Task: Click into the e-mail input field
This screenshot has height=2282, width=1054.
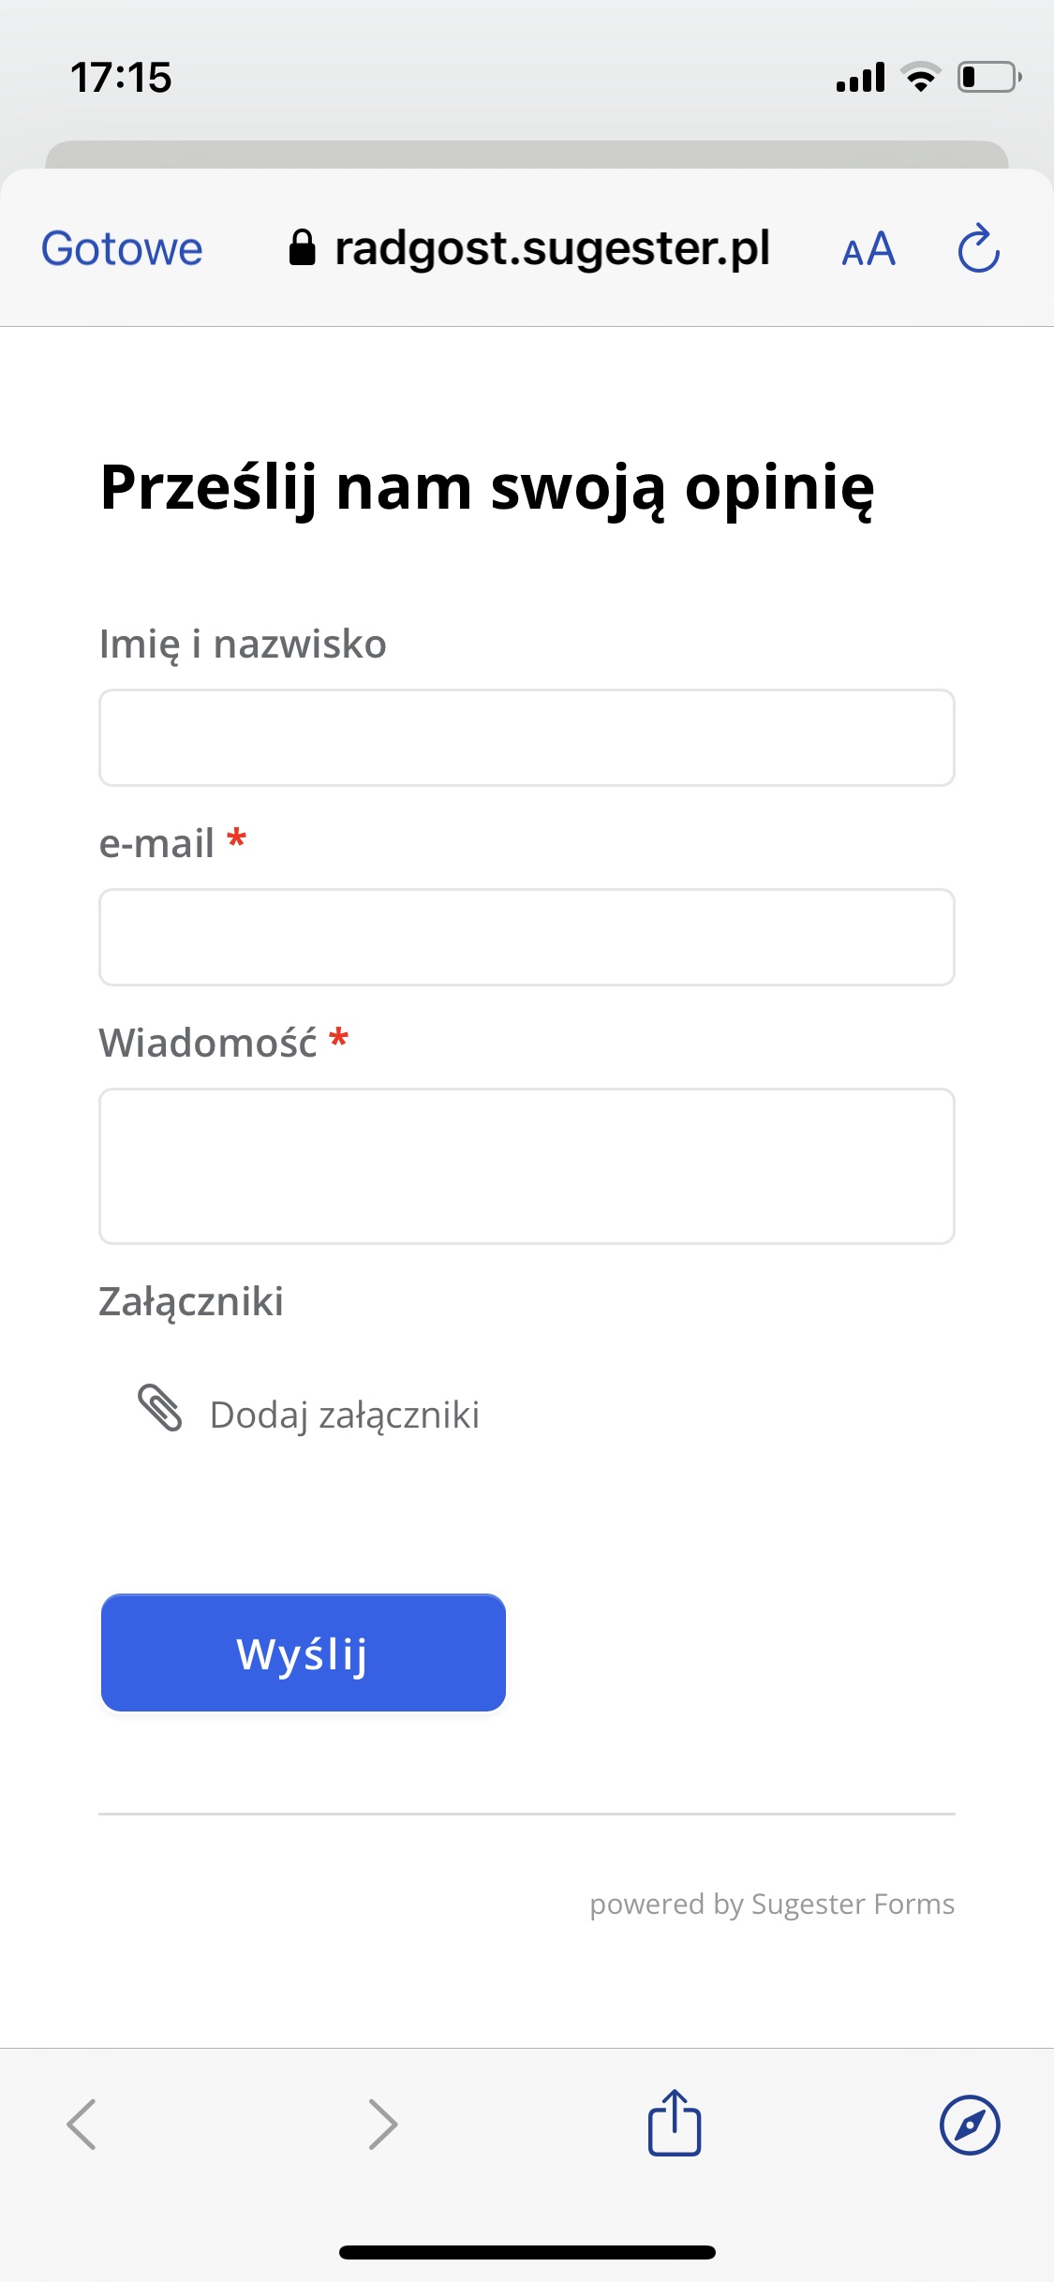Action: [x=527, y=937]
